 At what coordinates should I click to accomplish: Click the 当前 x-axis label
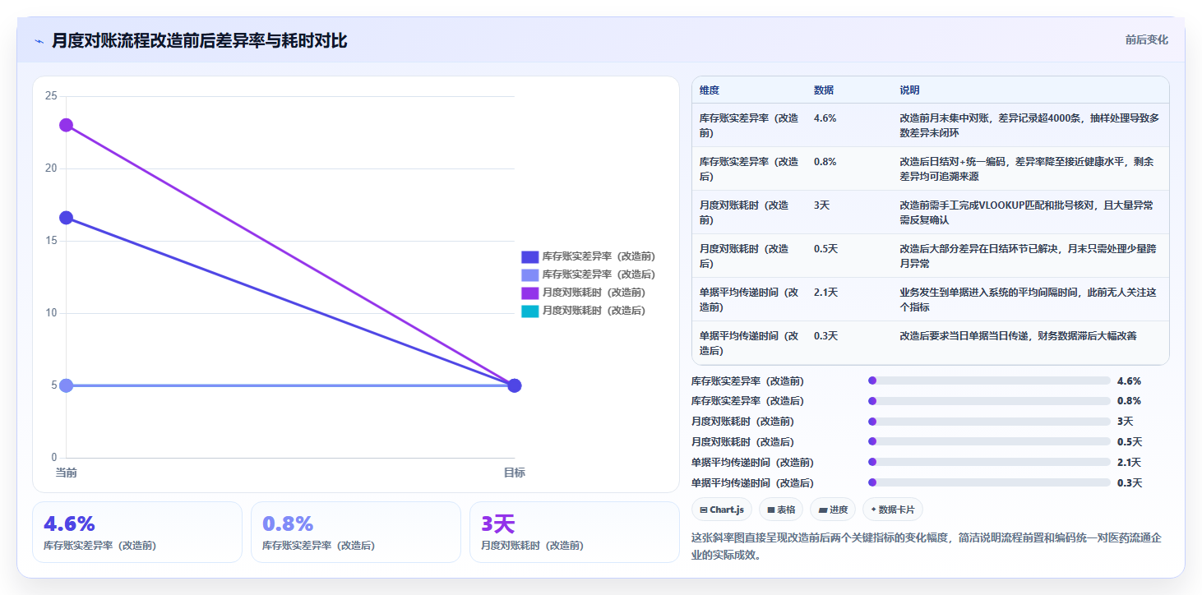66,473
